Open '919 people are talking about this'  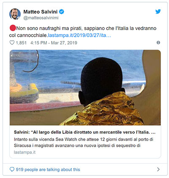click(x=48, y=170)
